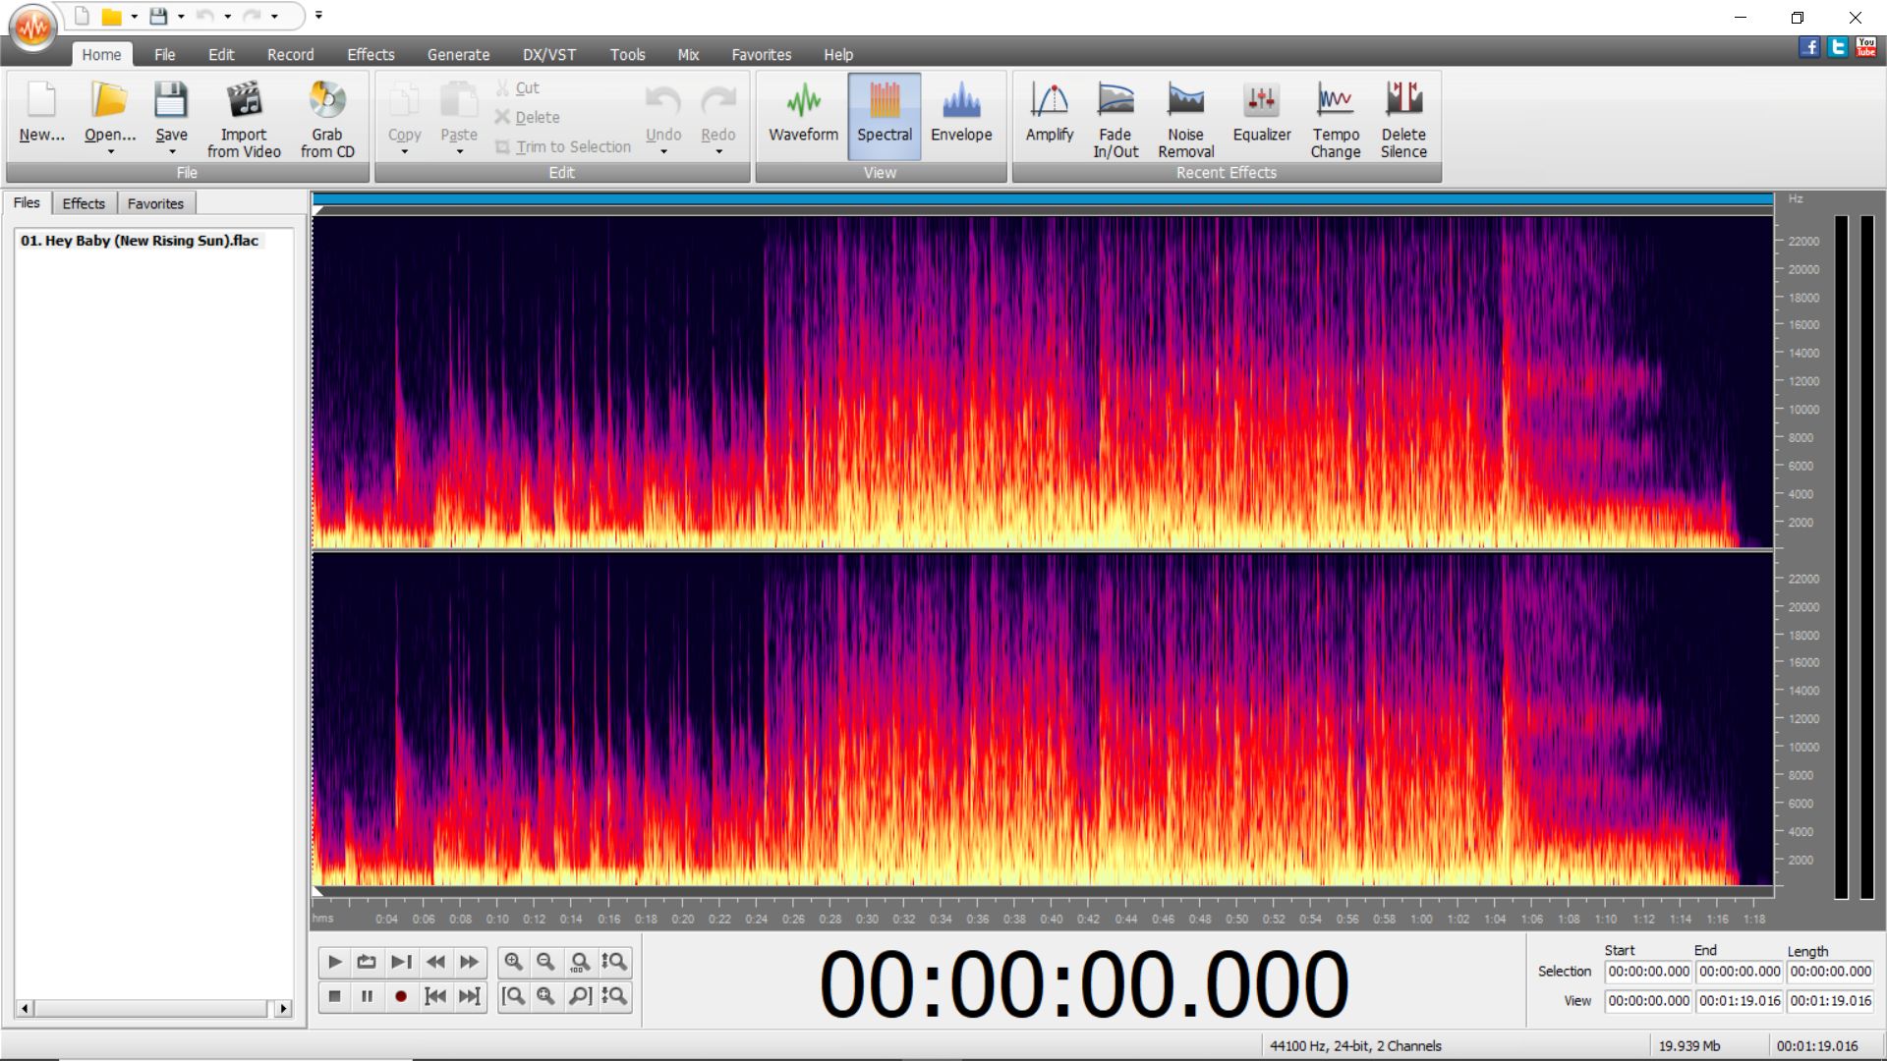Click the View End time field
The width and height of the screenshot is (1887, 1061).
[1740, 1001]
